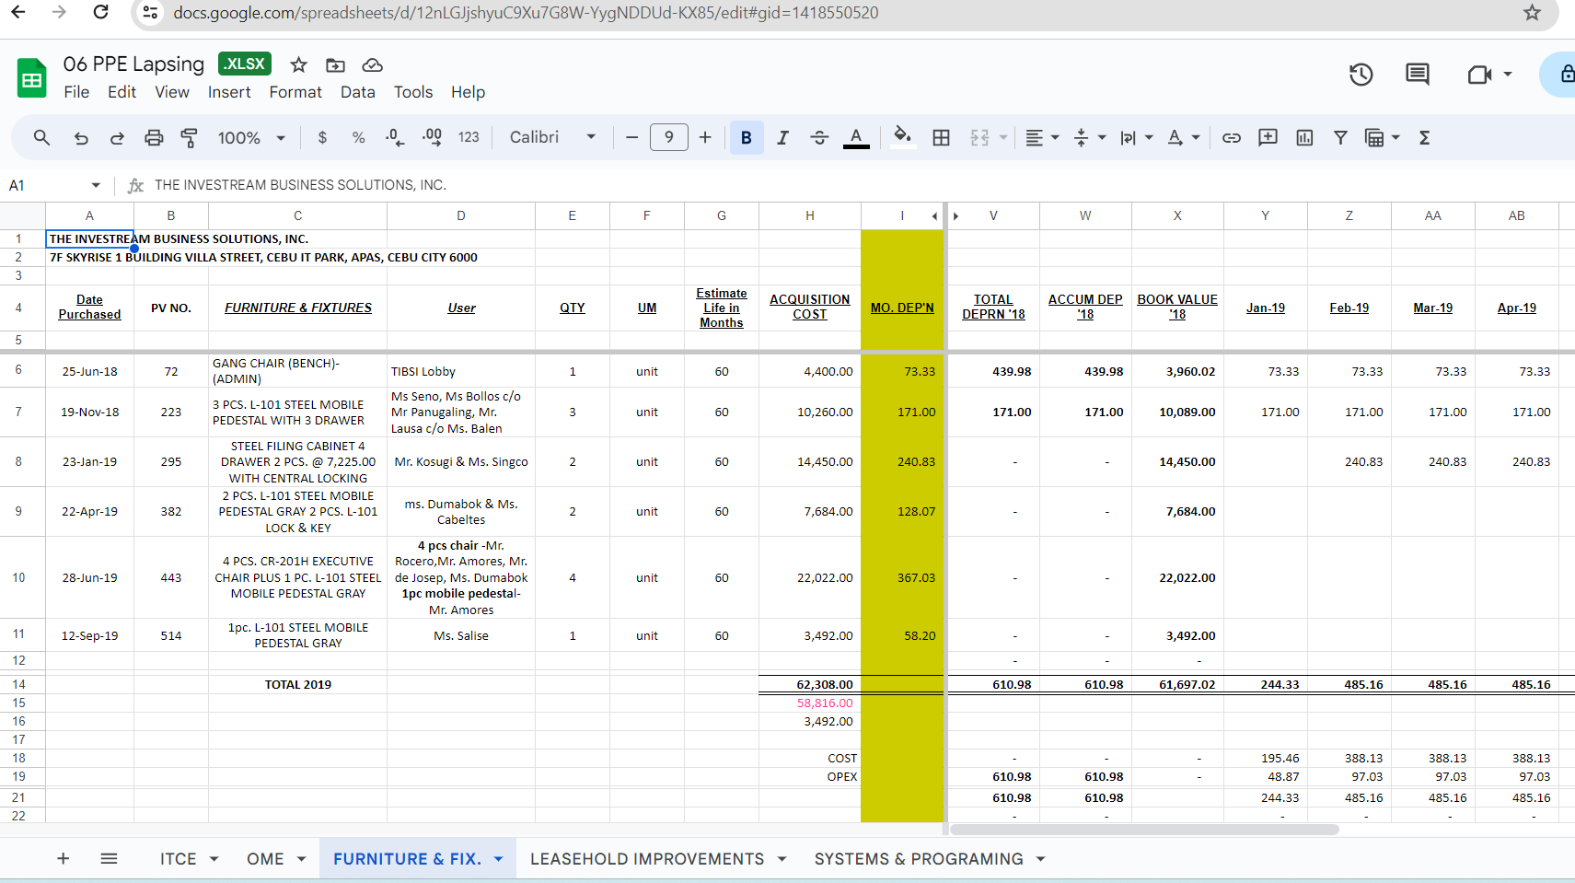Open the comments speech bubble icon
The image size is (1575, 883).
[x=1417, y=75]
